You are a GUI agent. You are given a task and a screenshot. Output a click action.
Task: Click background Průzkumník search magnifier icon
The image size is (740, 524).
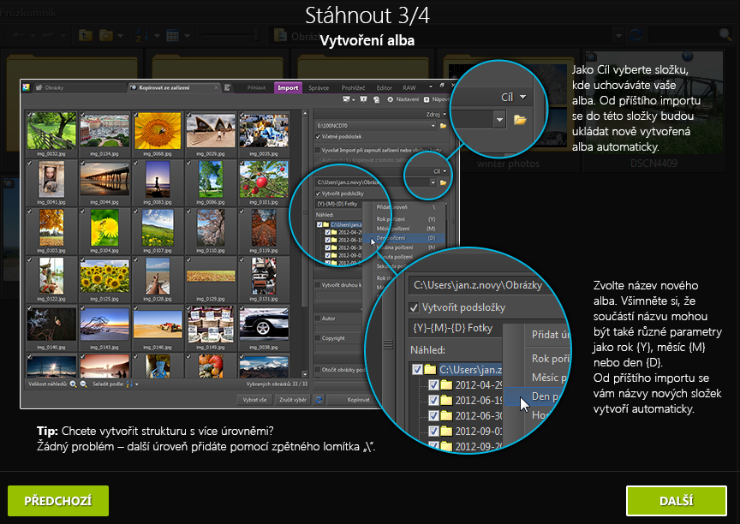point(725,34)
